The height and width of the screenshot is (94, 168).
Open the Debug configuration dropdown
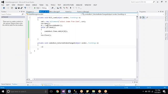(49, 8)
